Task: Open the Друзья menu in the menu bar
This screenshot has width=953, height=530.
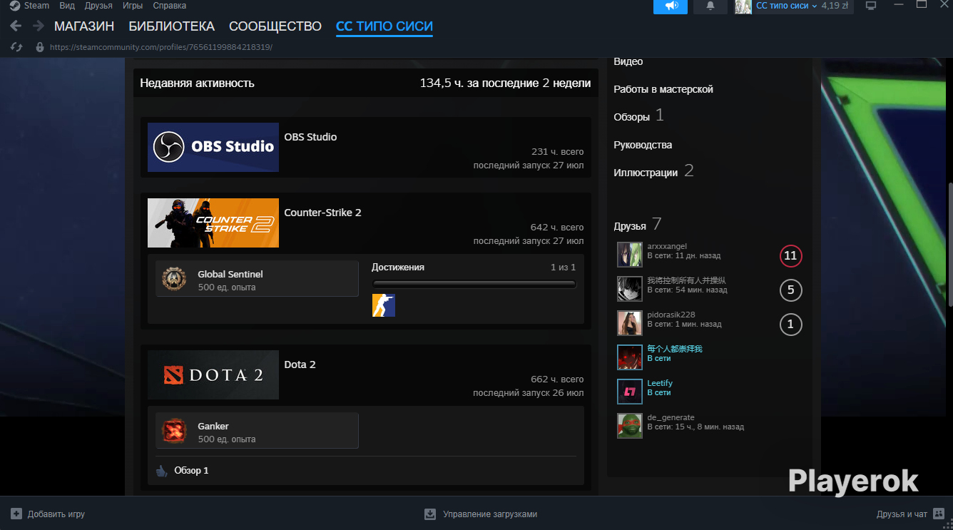Action: coord(98,6)
